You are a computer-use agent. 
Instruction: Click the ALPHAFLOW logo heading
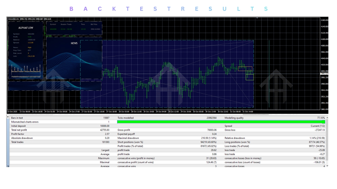[x=26, y=27]
